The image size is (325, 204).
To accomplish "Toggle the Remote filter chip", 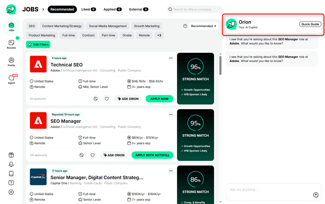I will (144, 35).
